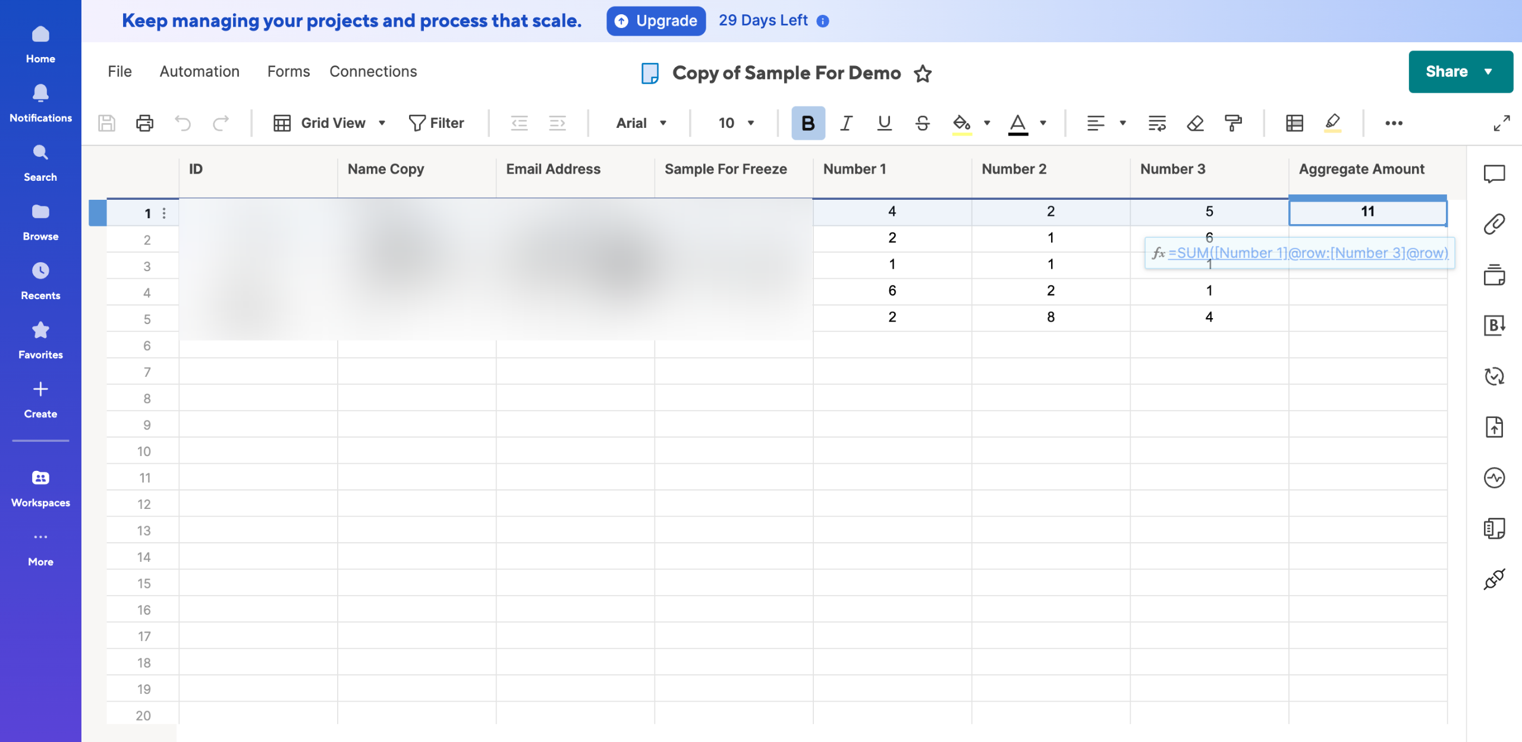This screenshot has width=1522, height=742.
Task: Toggle Italic formatting
Action: [846, 123]
